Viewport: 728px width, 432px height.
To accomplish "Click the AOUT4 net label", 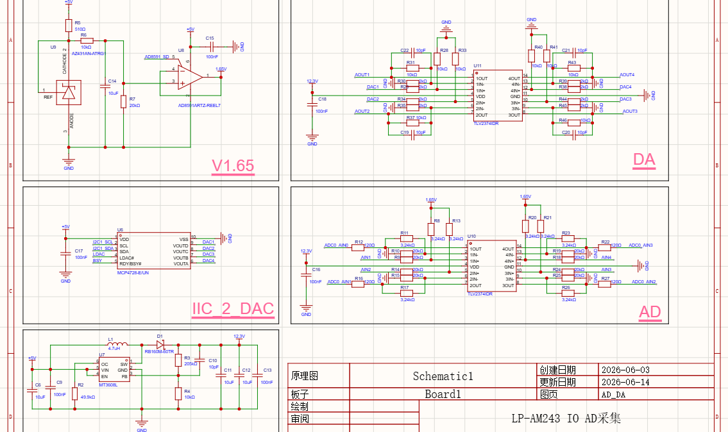I will point(627,75).
